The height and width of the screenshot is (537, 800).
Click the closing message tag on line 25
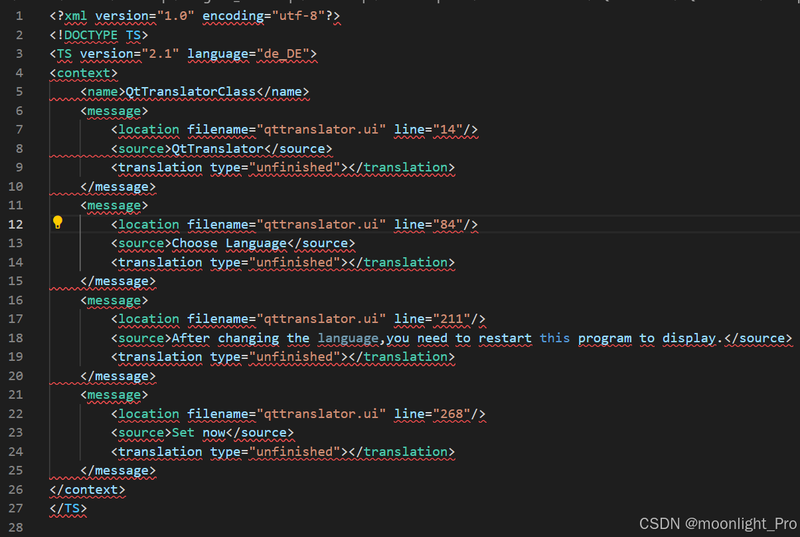(118, 470)
